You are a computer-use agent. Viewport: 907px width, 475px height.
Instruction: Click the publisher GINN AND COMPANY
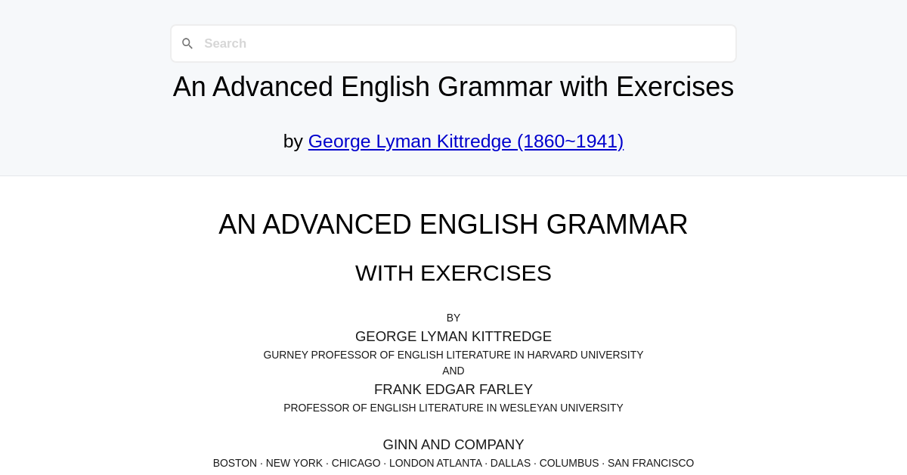coord(453,445)
